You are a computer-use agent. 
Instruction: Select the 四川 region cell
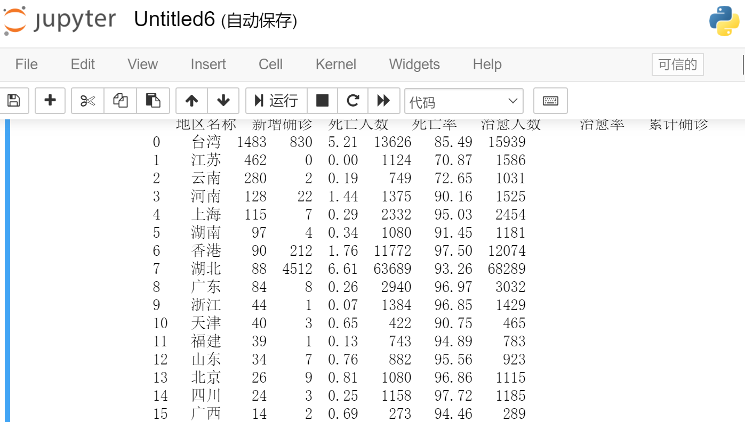(x=206, y=395)
